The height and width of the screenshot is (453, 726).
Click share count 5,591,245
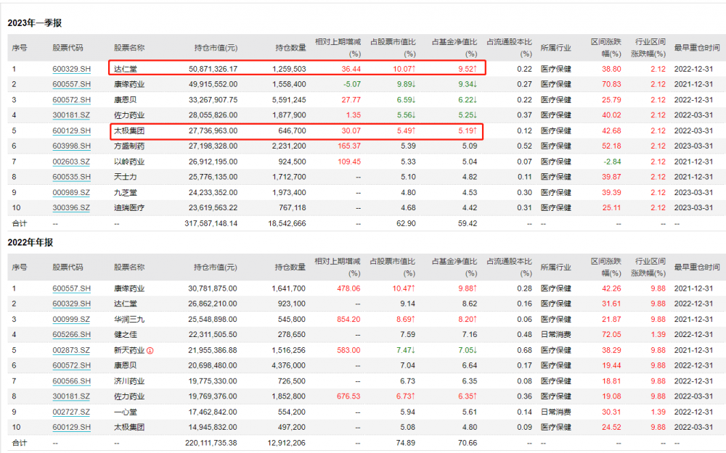click(289, 100)
